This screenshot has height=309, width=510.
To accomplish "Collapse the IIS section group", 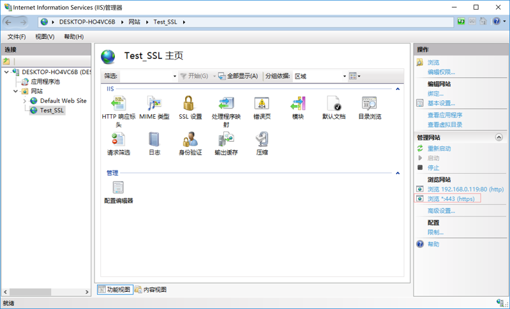I will click(398, 89).
